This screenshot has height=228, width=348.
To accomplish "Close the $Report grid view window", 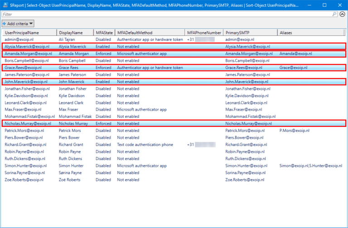I will click(340, 5).
